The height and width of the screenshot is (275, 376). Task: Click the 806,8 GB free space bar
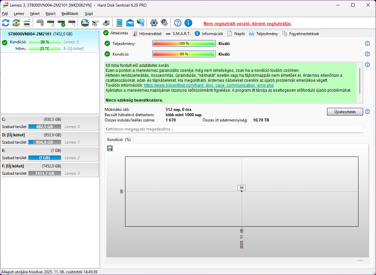click(x=45, y=142)
